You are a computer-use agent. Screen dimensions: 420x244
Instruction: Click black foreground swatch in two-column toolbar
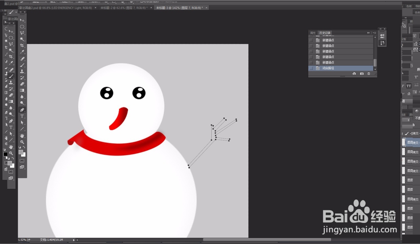5,154
